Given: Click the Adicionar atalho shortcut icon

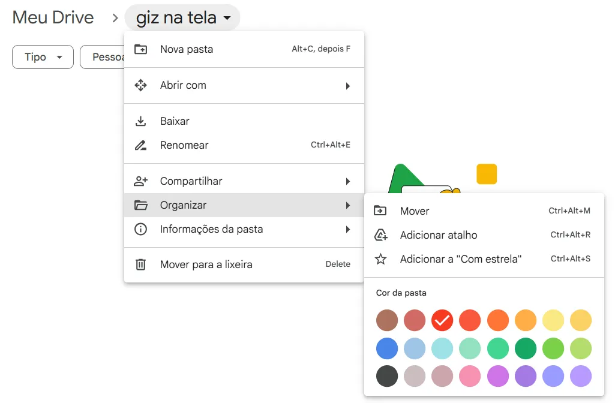Looking at the screenshot, I should click(x=381, y=235).
